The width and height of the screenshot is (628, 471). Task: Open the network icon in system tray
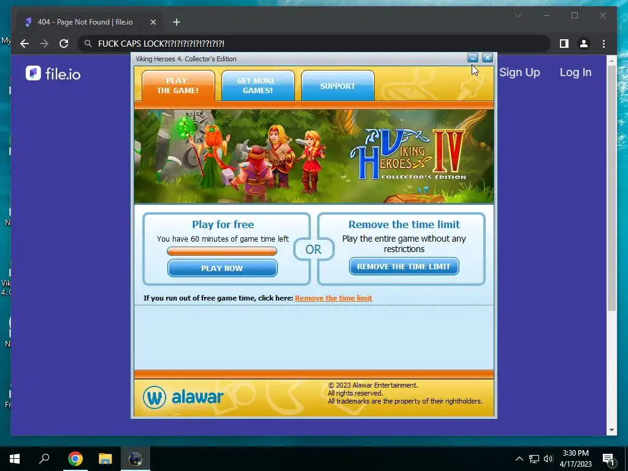[x=534, y=459]
